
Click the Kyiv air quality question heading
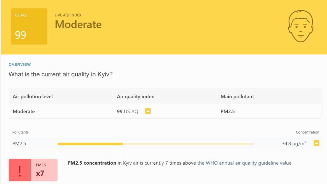pyautogui.click(x=61, y=75)
